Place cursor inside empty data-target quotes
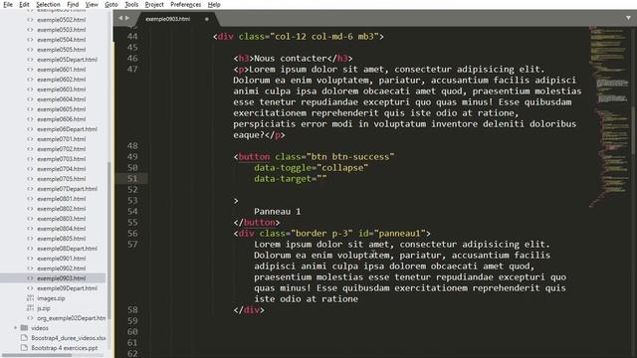This screenshot has height=358, width=637. 321,179
